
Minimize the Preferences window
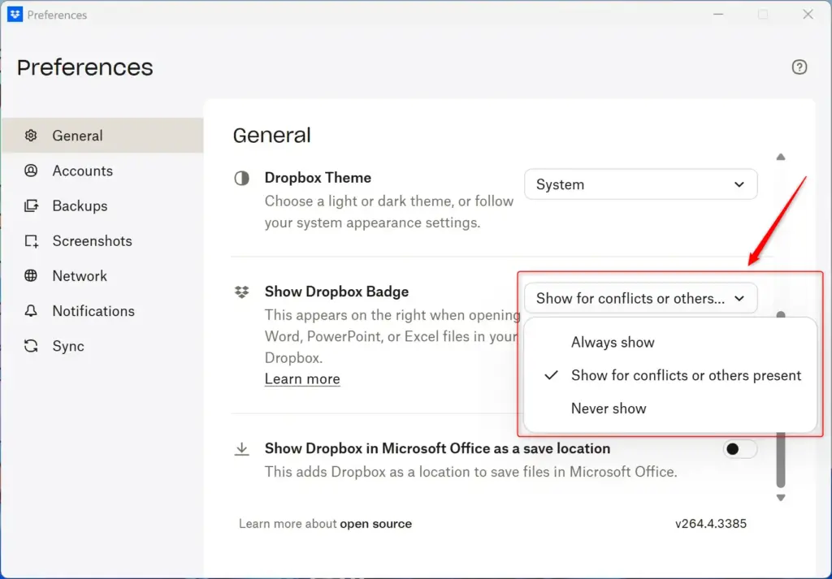718,15
